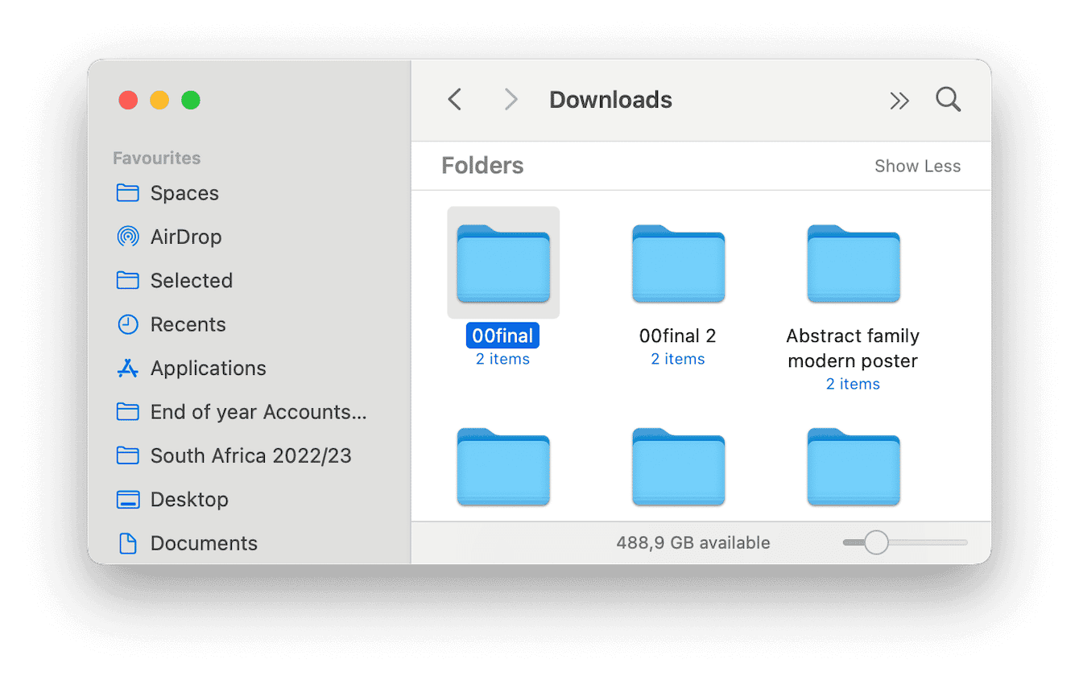The height and width of the screenshot is (680, 1079).
Task: Click the selected 00final folder icon
Action: pos(503,264)
